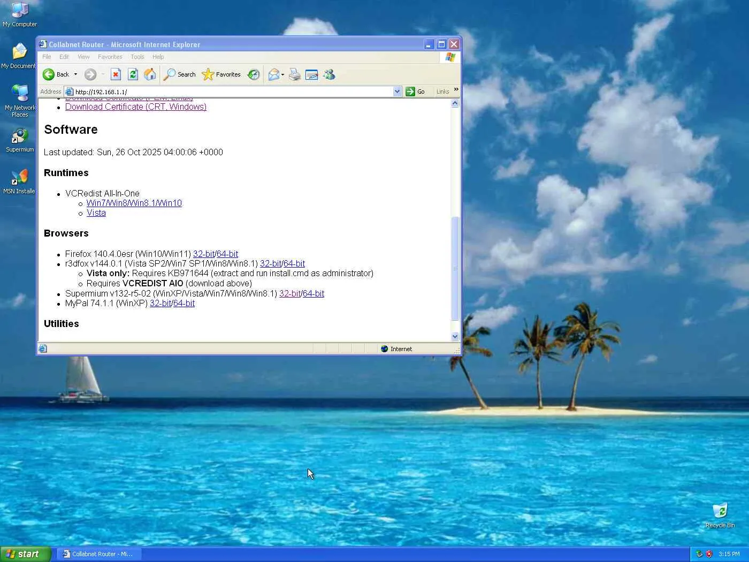Screen dimensions: 749x562
Task: Open the View menu
Action: (83, 57)
